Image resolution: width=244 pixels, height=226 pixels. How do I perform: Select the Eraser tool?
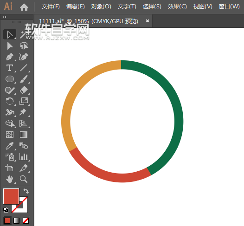click(x=24, y=90)
